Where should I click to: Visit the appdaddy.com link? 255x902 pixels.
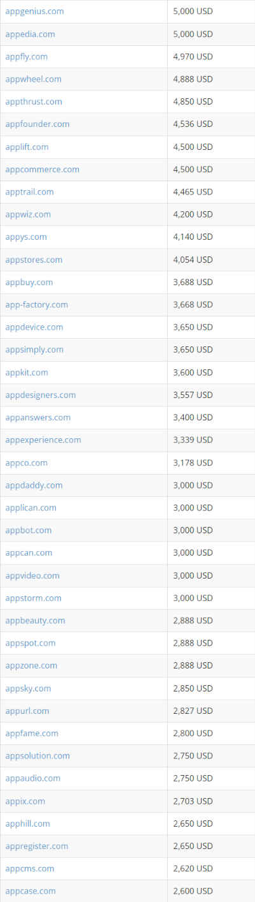(34, 485)
